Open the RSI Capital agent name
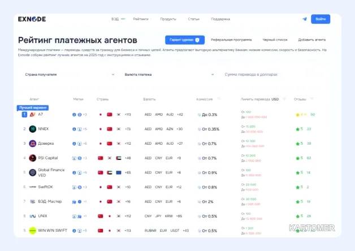This screenshot has height=251, width=355. [48, 158]
